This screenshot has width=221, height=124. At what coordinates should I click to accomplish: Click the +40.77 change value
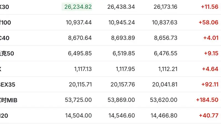pyautogui.click(x=209, y=115)
